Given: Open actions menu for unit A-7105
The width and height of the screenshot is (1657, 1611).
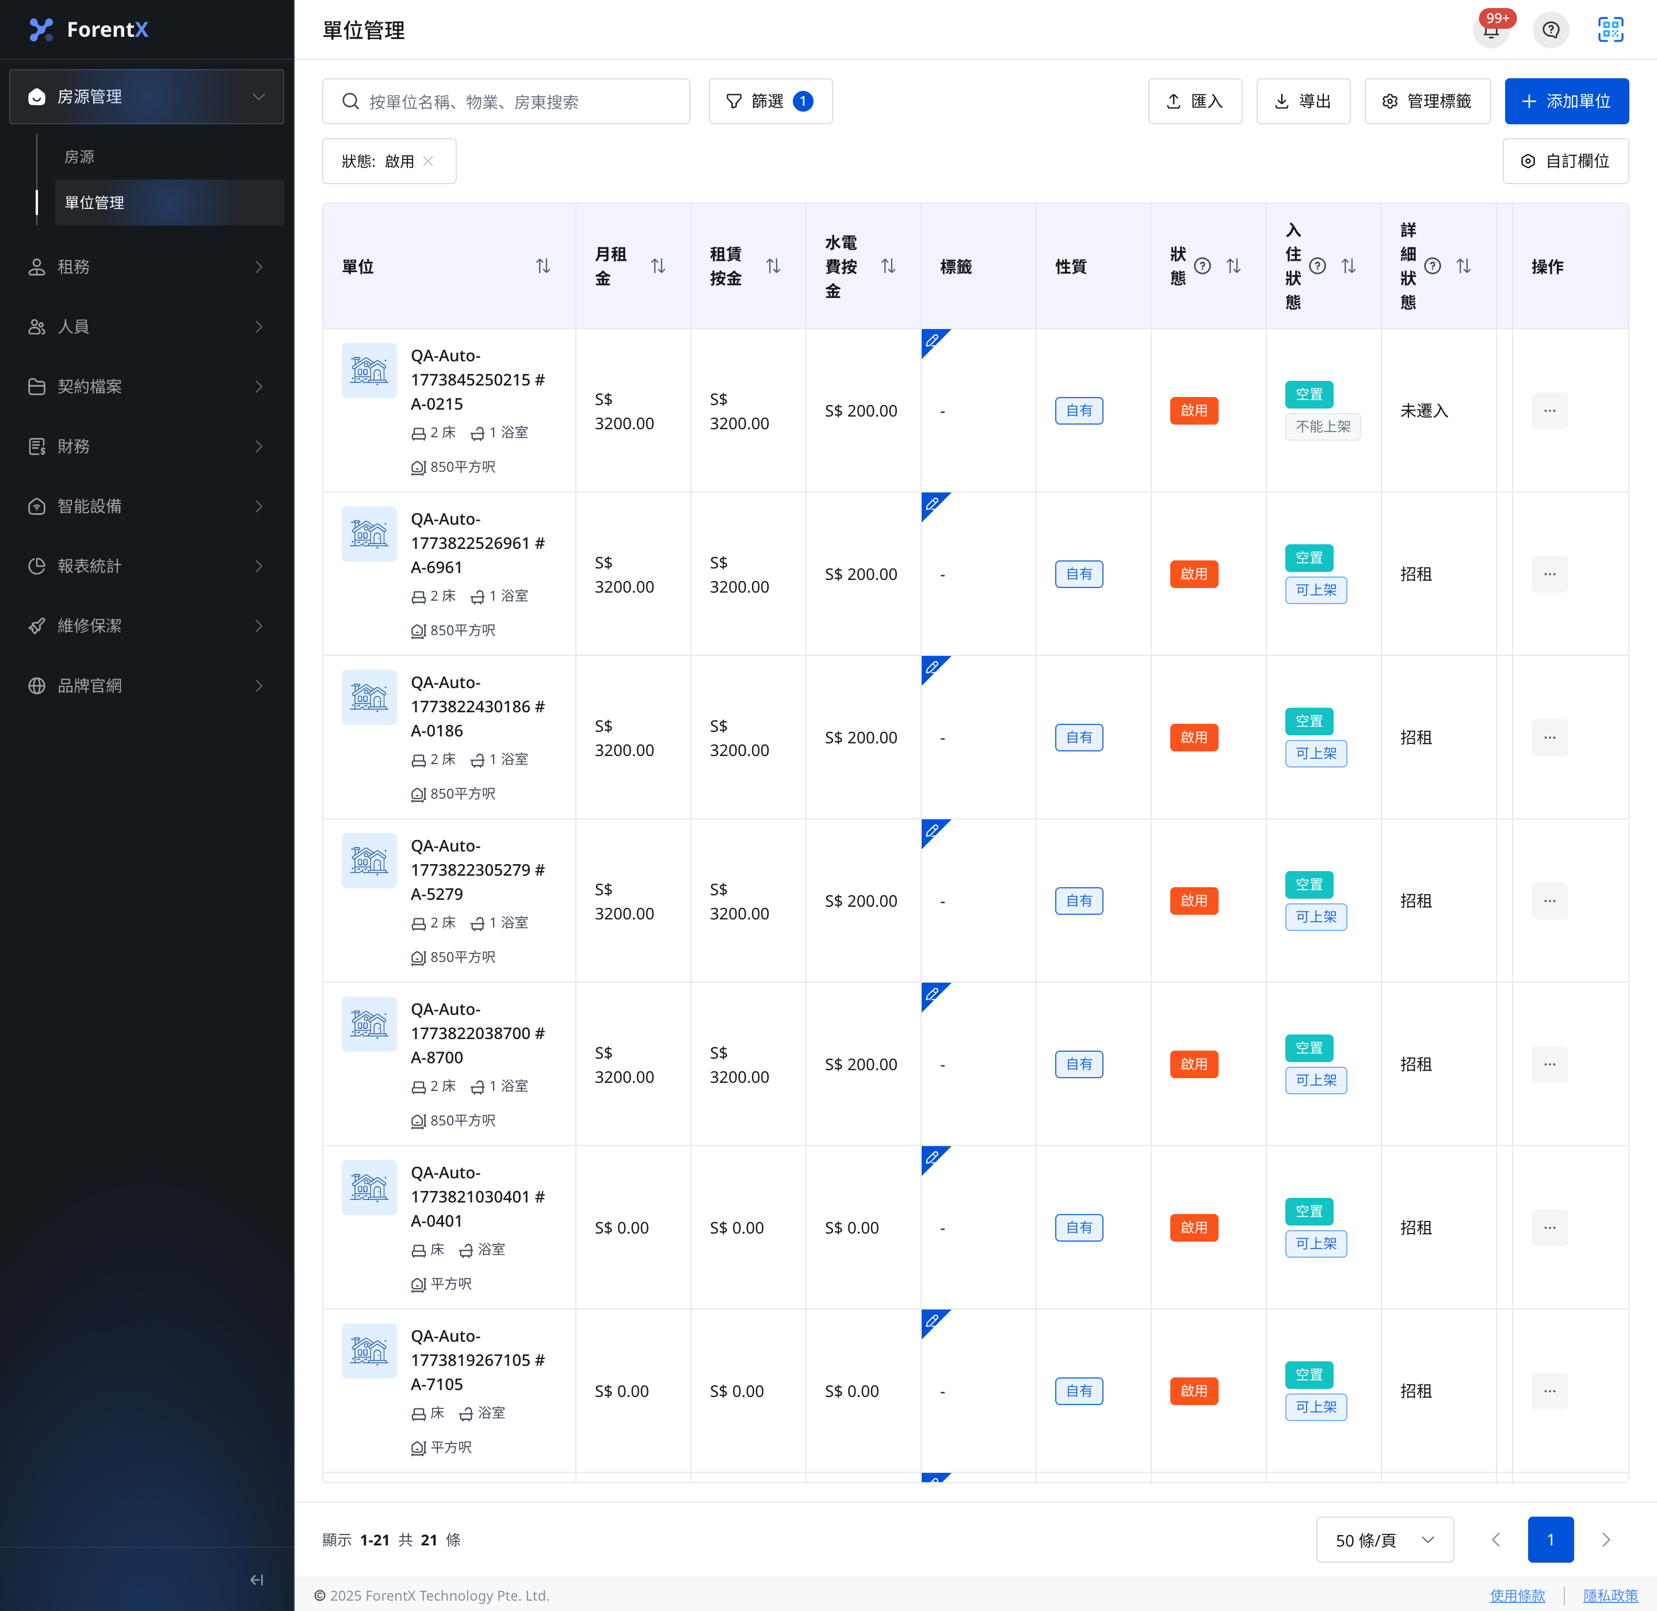Looking at the screenshot, I should (x=1549, y=1391).
